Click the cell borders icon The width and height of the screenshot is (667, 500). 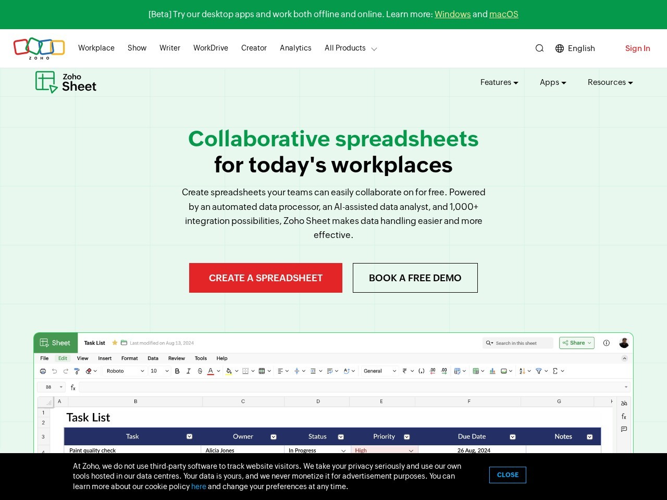(245, 371)
